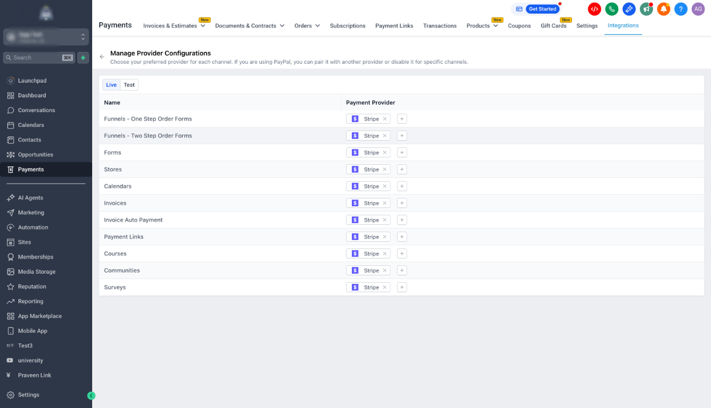The width and height of the screenshot is (711, 408).
Task: Expand Documents & Contracts dropdown
Action: point(250,26)
